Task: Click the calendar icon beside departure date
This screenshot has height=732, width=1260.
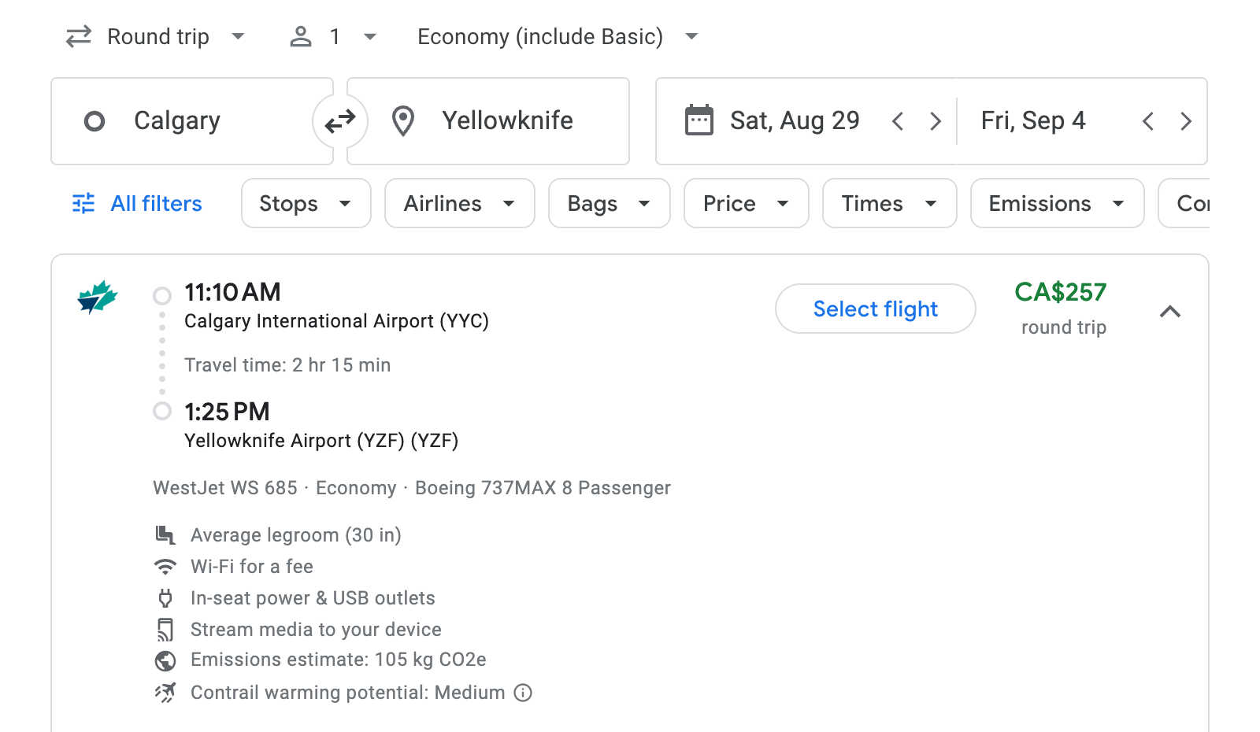Action: 699,119
